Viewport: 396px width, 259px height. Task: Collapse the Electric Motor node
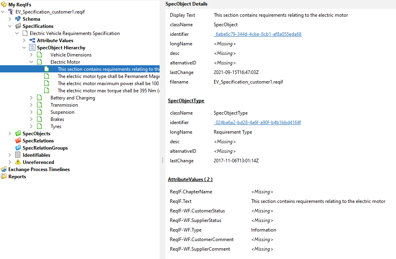[31, 62]
